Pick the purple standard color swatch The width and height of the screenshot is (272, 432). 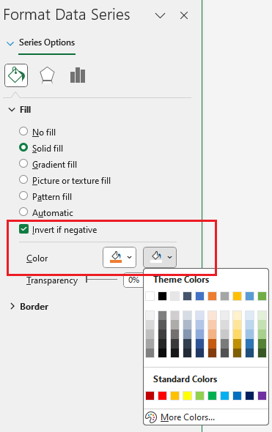point(262,395)
